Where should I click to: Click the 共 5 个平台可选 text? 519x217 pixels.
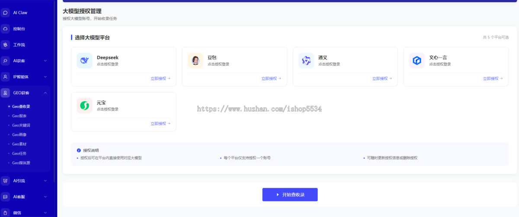pos(496,38)
